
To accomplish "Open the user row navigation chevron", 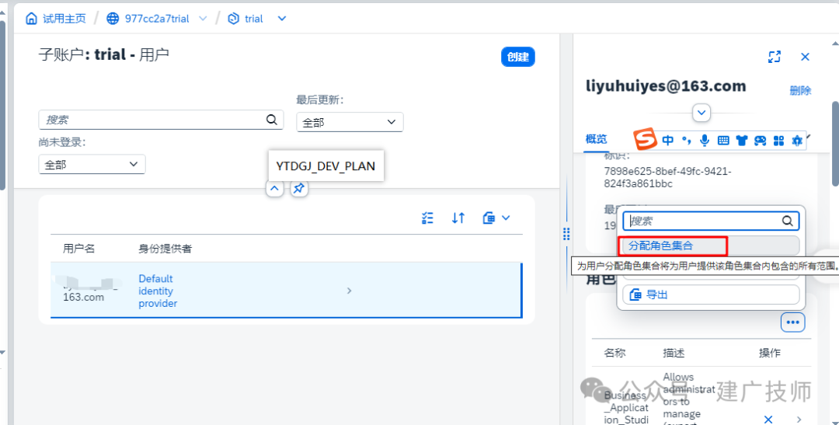I will coord(350,291).
